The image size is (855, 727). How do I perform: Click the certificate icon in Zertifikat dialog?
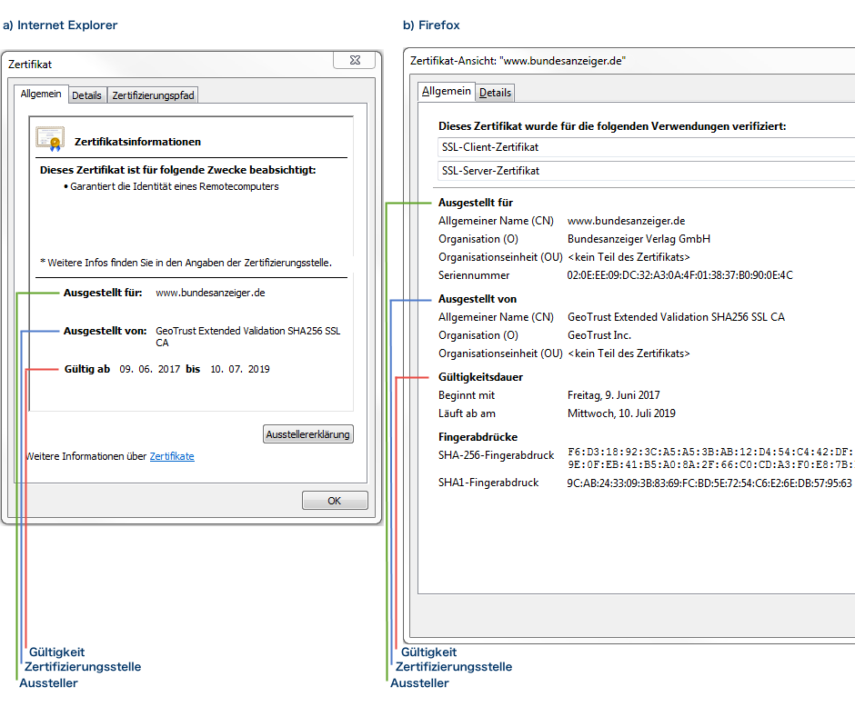tap(50, 138)
